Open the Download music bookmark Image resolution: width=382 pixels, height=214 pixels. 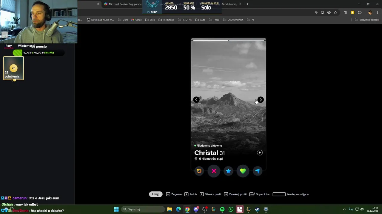point(100,20)
